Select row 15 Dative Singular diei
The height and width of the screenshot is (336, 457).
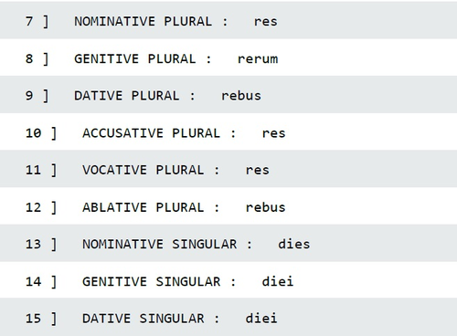pyautogui.click(x=228, y=317)
